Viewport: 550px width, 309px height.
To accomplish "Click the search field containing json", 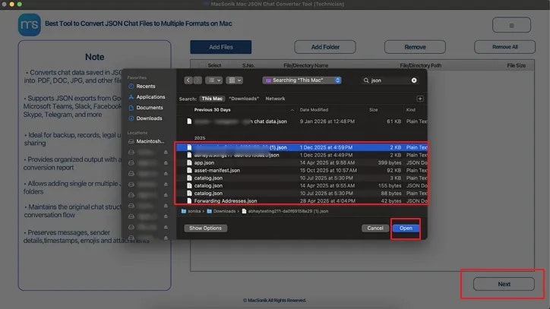I will [x=390, y=80].
